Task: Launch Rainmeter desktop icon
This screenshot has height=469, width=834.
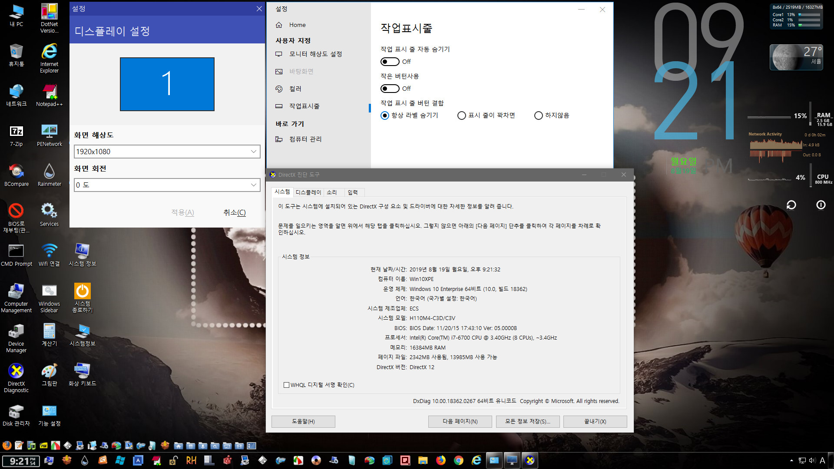Action: (49, 175)
